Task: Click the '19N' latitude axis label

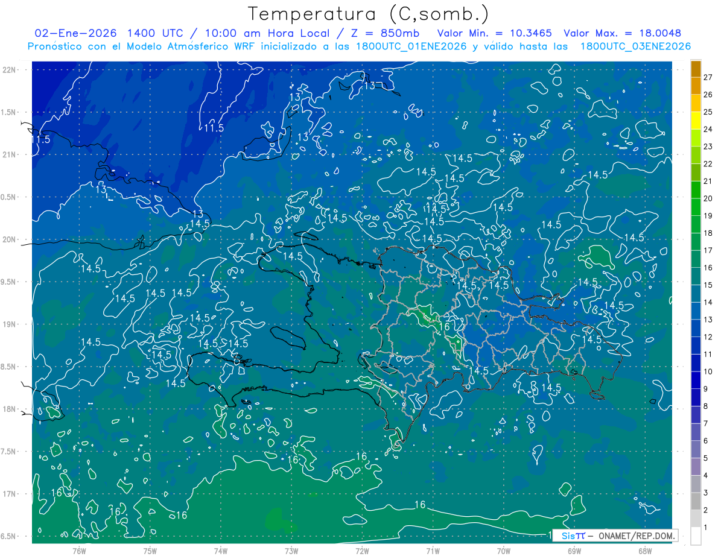Action: [x=9, y=324]
